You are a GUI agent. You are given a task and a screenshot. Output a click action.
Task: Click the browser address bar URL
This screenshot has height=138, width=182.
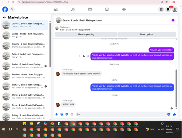45,2
